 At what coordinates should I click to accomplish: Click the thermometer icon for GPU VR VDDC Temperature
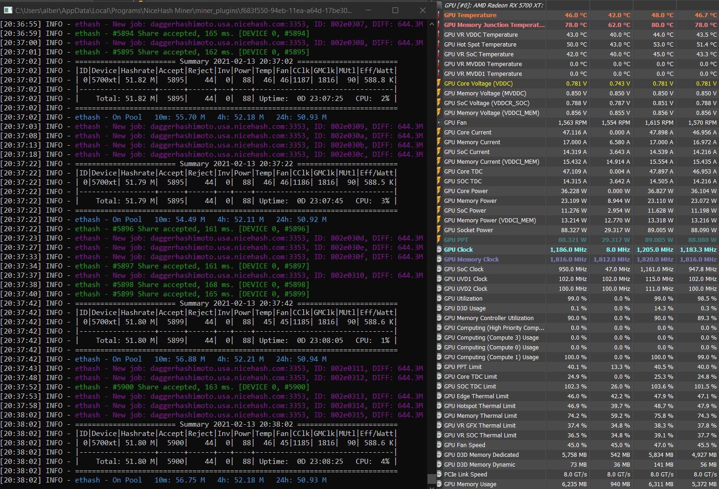(439, 34)
